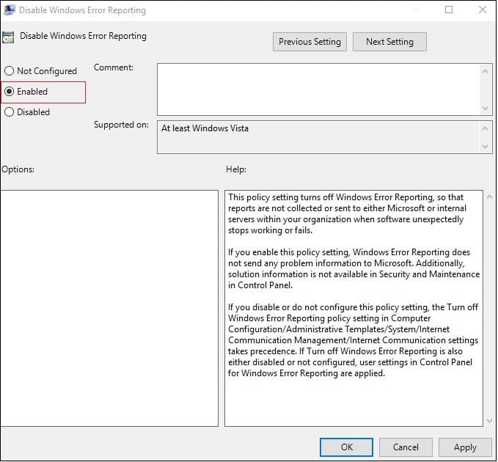498x462 pixels.
Task: Go to Previous Setting
Action: tap(310, 42)
